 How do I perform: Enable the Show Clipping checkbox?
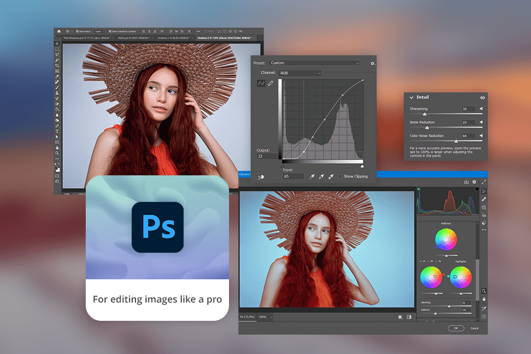[x=340, y=176]
